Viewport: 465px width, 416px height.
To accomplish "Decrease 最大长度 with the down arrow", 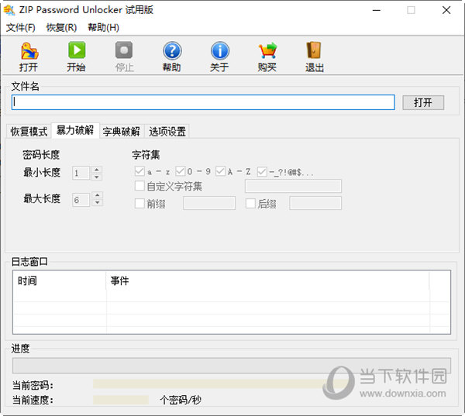I will pos(98,202).
